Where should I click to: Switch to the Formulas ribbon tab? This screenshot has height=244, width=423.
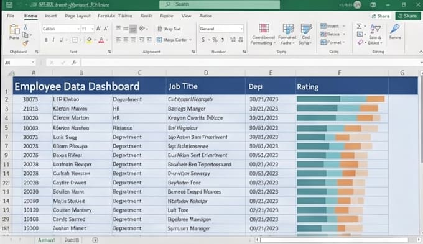pyautogui.click(x=106, y=16)
